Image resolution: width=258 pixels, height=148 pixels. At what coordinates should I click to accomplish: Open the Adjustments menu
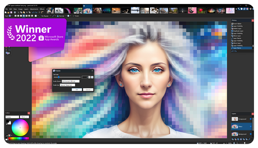pyautogui.click(x=34, y=9)
